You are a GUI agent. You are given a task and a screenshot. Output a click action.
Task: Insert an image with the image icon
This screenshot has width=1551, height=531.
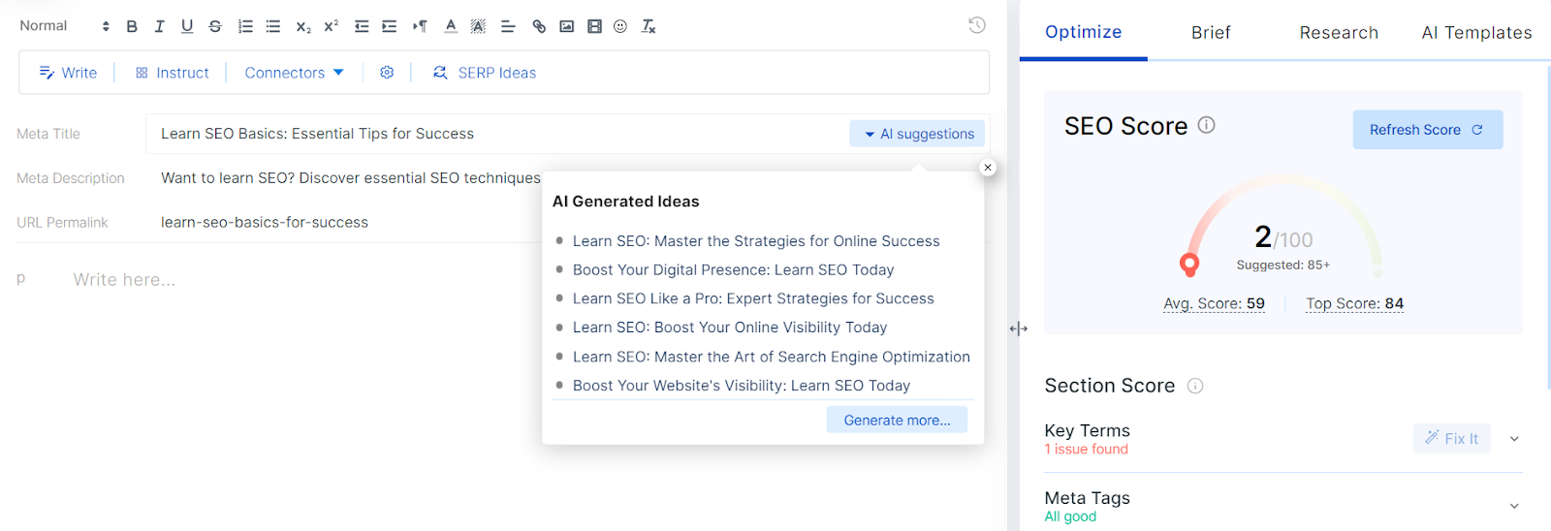pyautogui.click(x=567, y=26)
